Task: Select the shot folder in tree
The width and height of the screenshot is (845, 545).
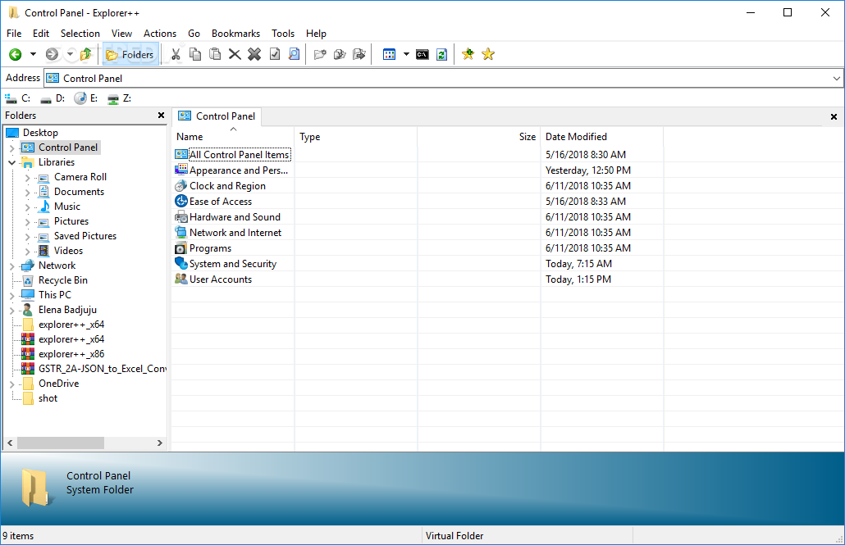Action: tap(48, 398)
